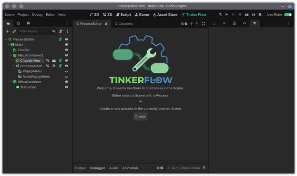Show the NodePopupMenu node
Image resolution: width=297 pixels, height=176 pixels.
tap(67, 77)
